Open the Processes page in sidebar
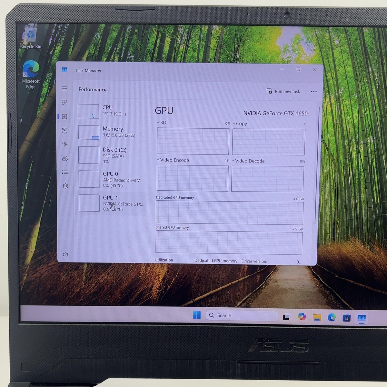The width and height of the screenshot is (387, 387). pos(64,102)
